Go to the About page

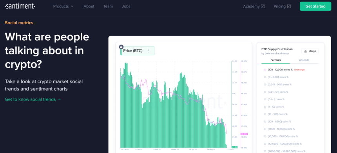89,6
